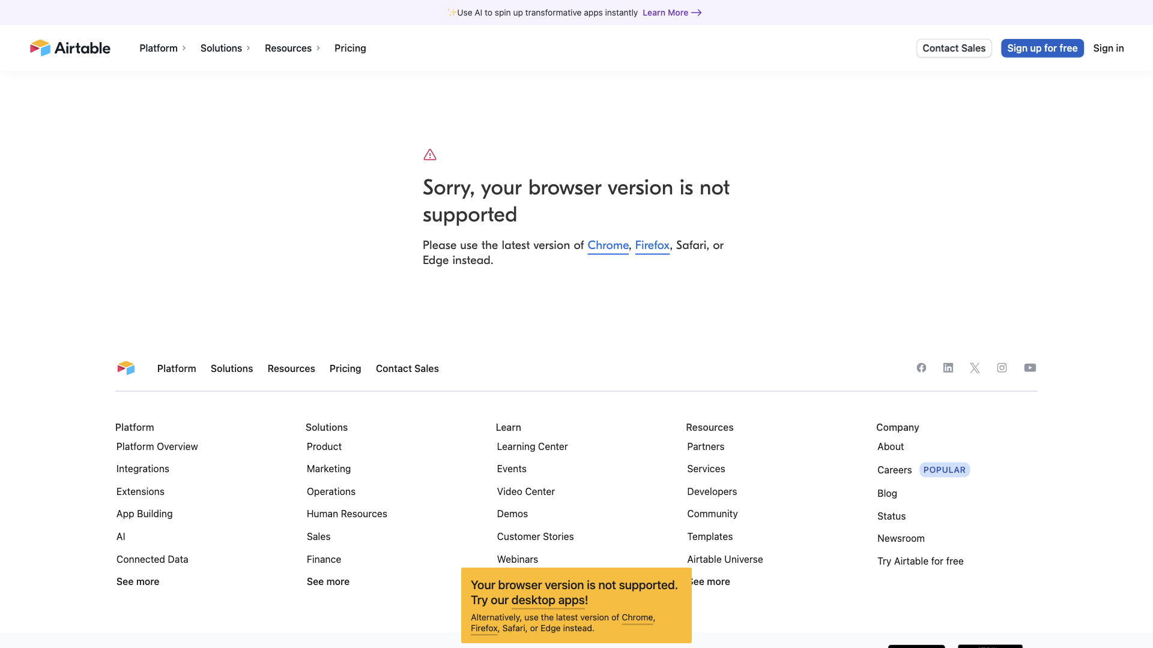
Task: Open Platform Overview footer link
Action: (x=157, y=446)
